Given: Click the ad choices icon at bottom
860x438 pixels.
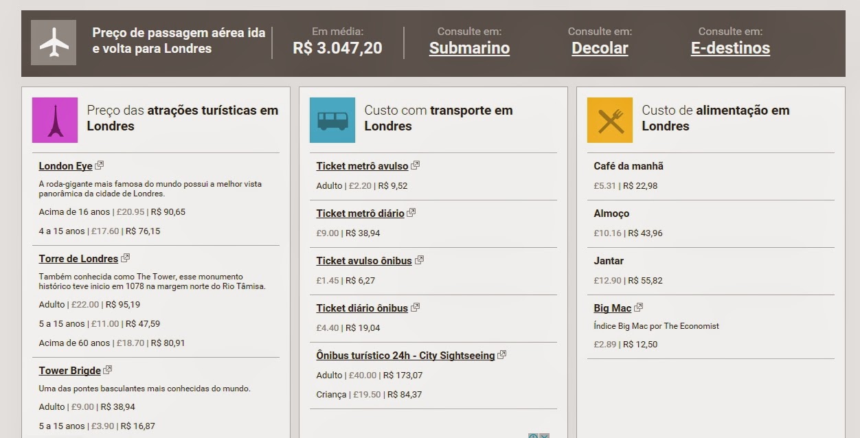Looking at the screenshot, I should (x=534, y=435).
